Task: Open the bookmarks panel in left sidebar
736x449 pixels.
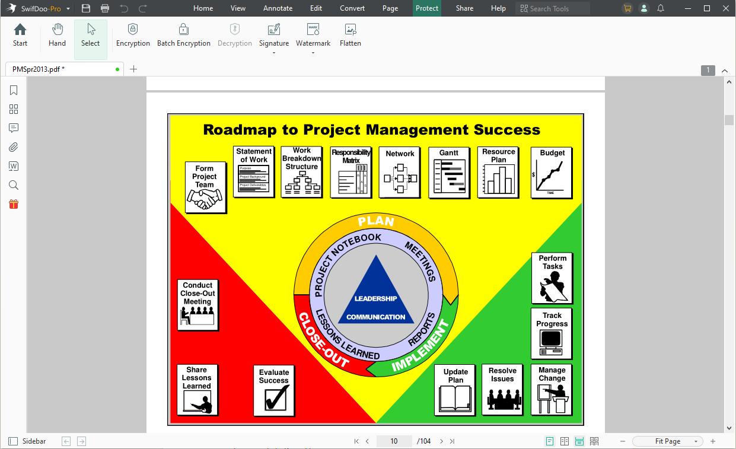Action: 14,90
